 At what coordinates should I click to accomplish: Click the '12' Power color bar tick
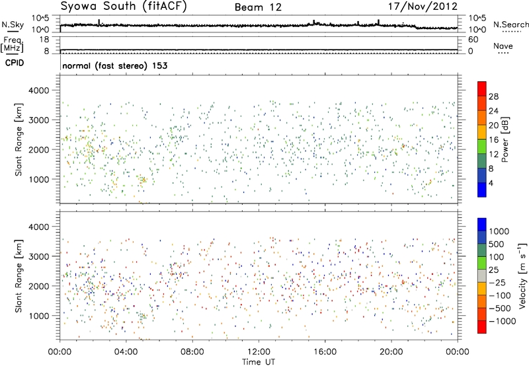[493, 155]
